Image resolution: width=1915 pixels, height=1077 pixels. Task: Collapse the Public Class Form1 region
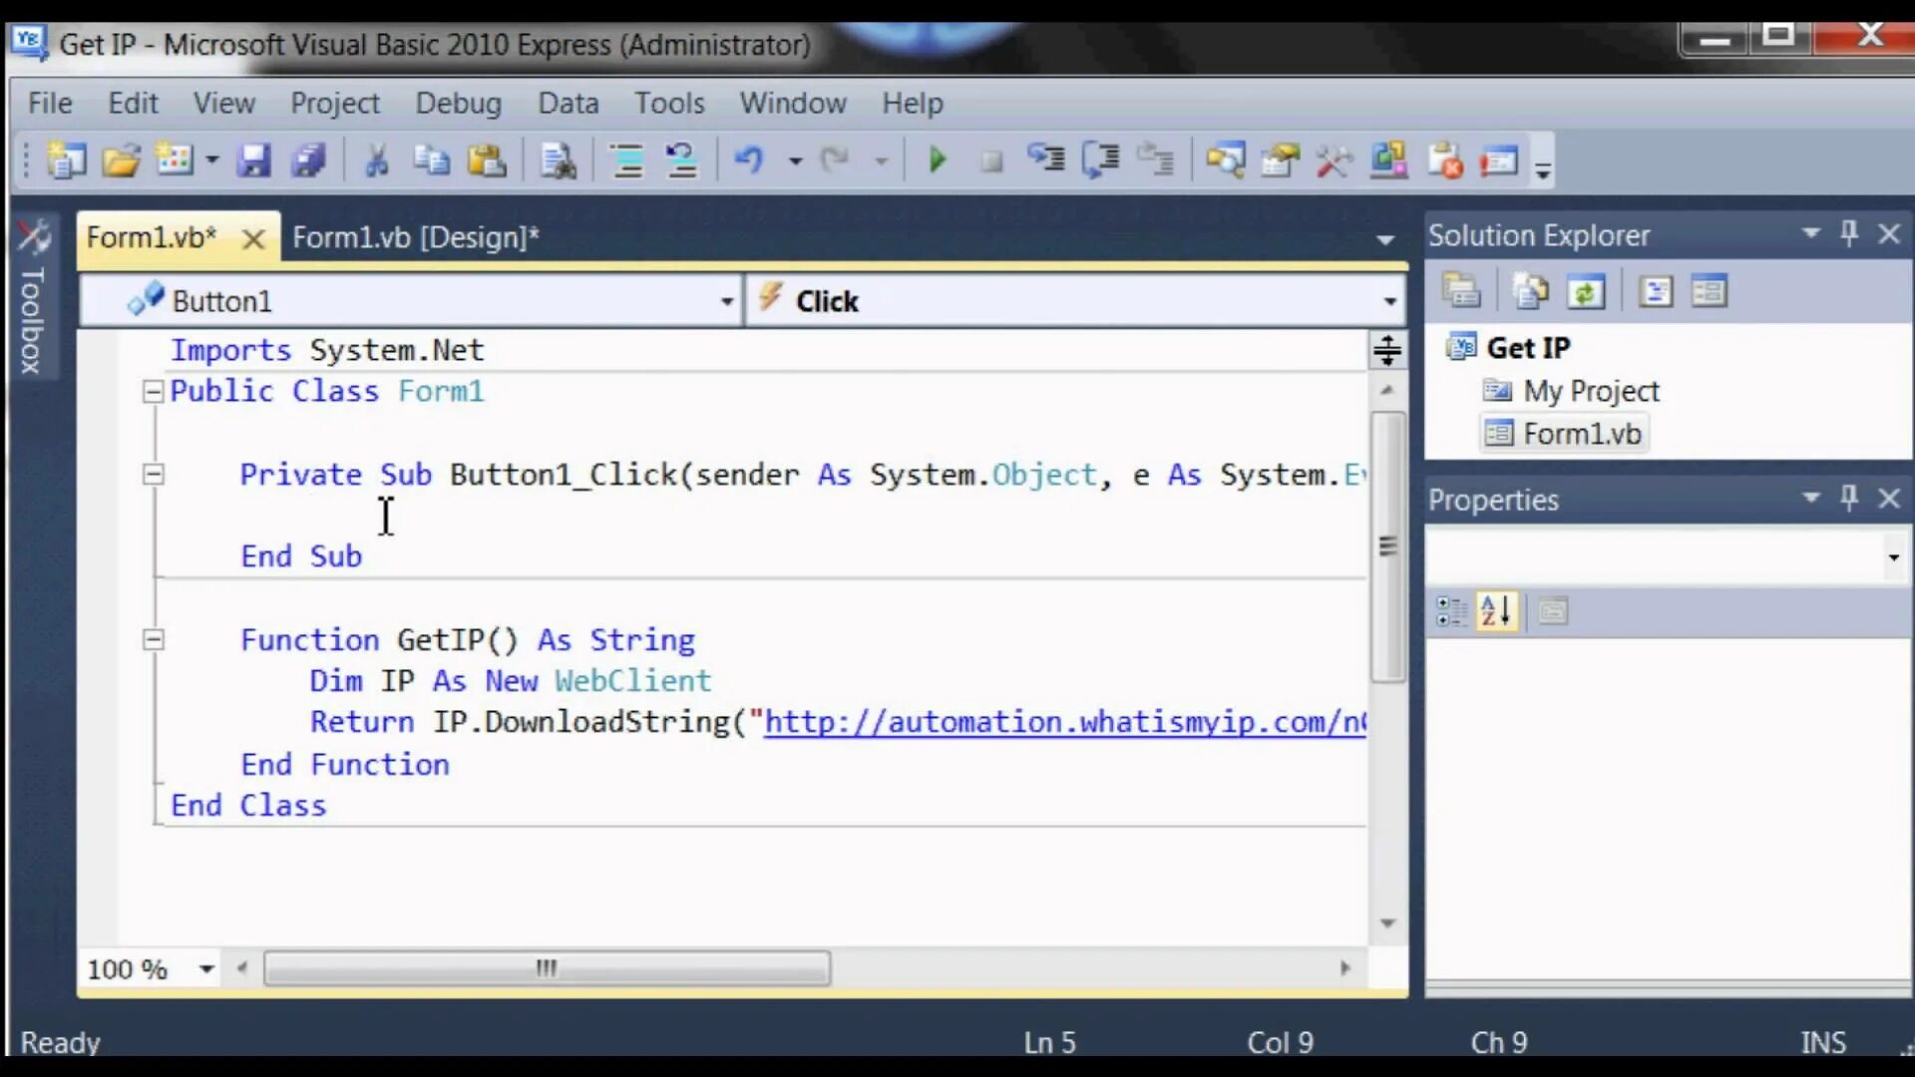point(153,392)
